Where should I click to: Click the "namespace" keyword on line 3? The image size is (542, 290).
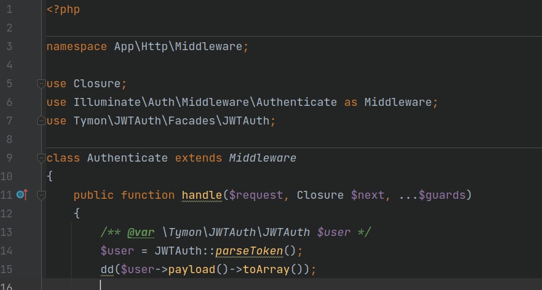[77, 47]
